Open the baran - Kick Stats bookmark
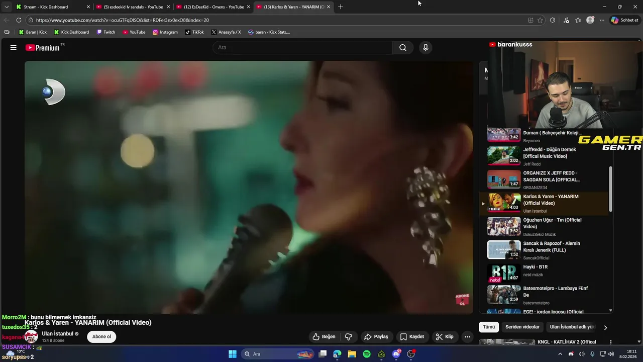 pyautogui.click(x=269, y=32)
